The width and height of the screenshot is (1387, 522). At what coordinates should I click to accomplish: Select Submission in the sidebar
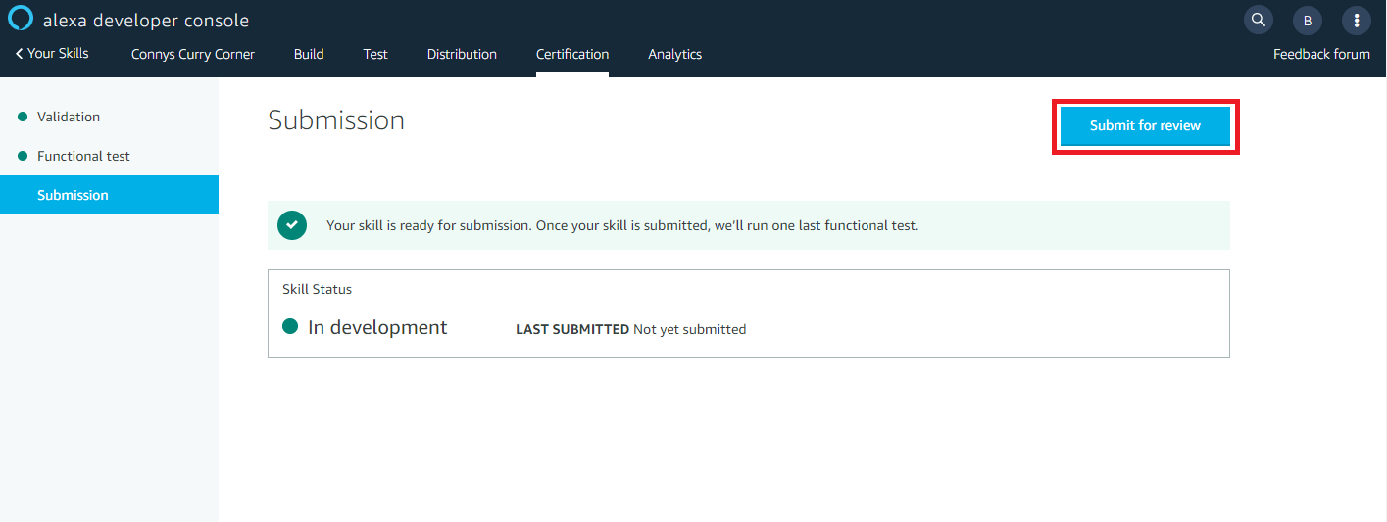(x=109, y=195)
